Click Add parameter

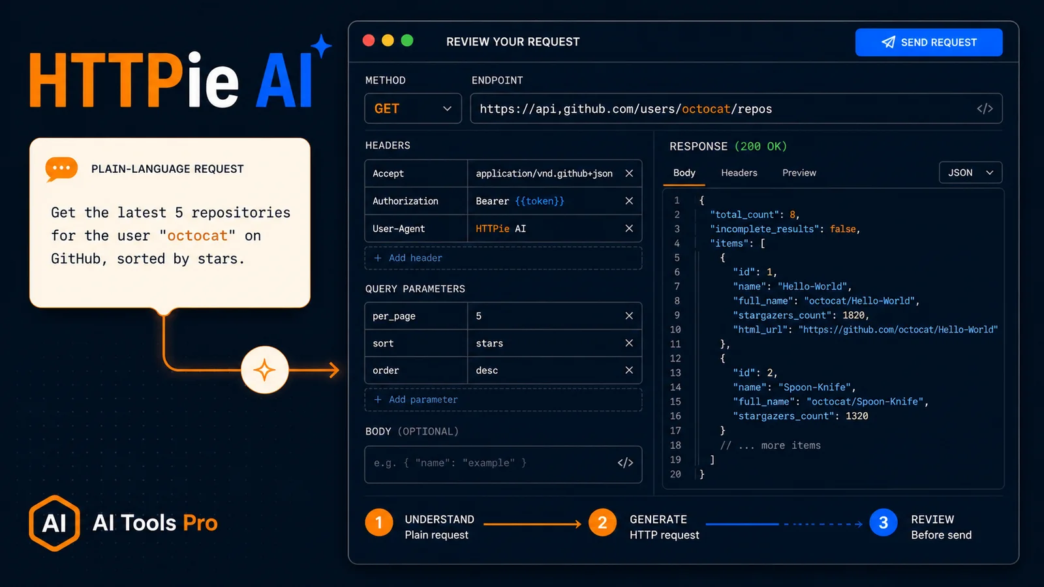[503, 399]
